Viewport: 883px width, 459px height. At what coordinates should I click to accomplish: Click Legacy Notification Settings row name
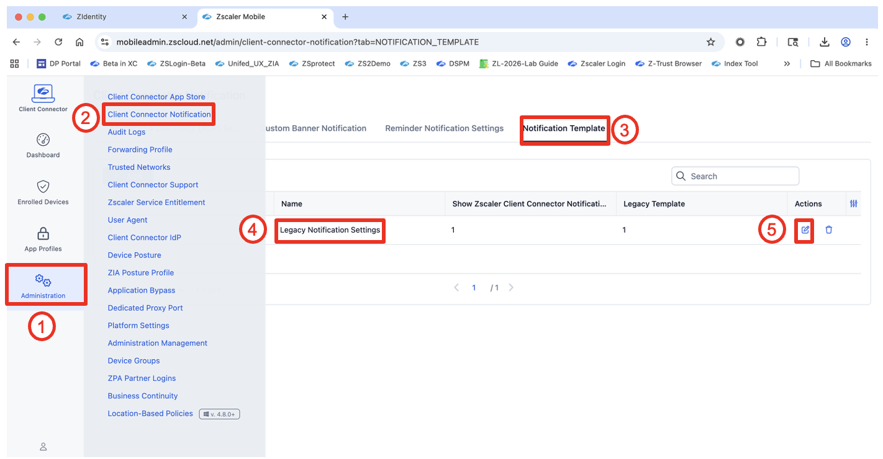click(330, 230)
